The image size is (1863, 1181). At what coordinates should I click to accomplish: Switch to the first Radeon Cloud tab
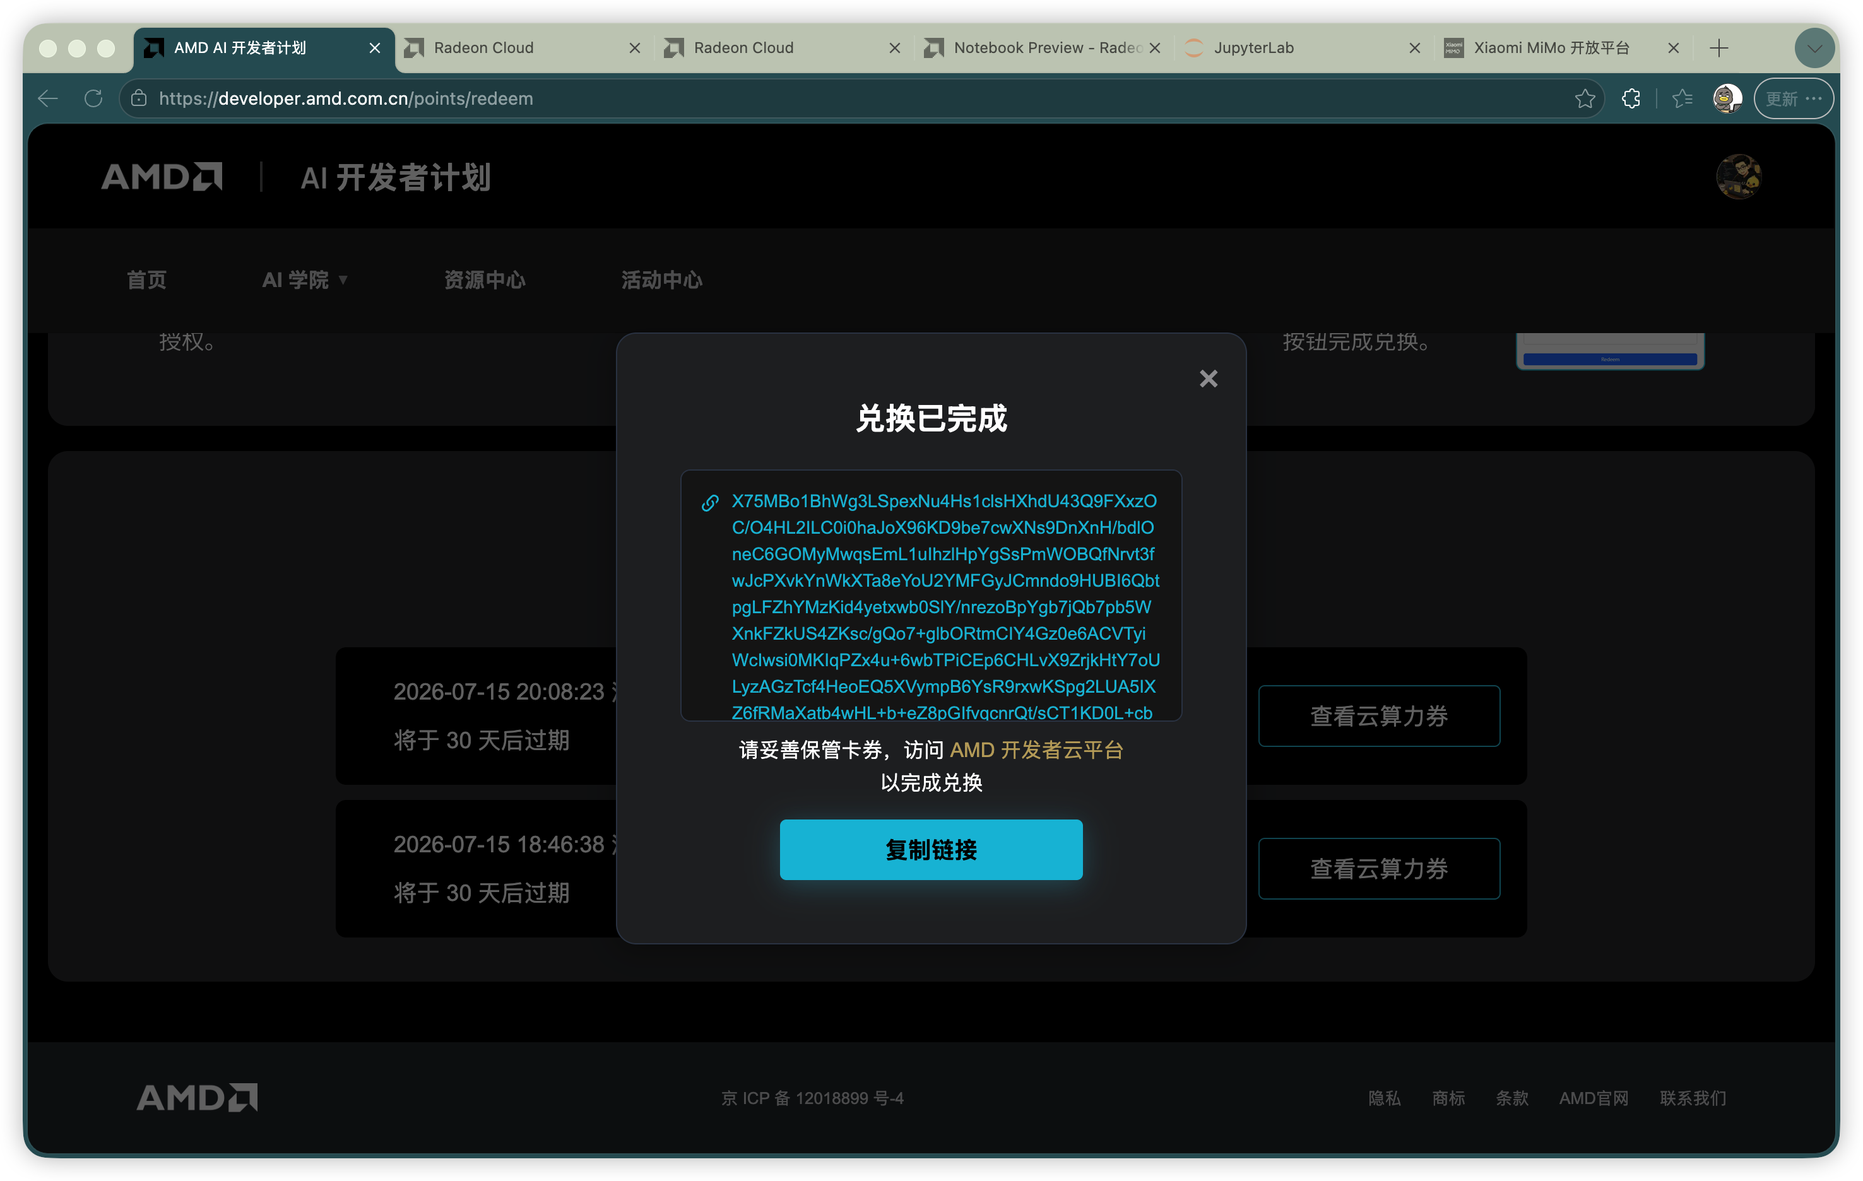click(523, 48)
